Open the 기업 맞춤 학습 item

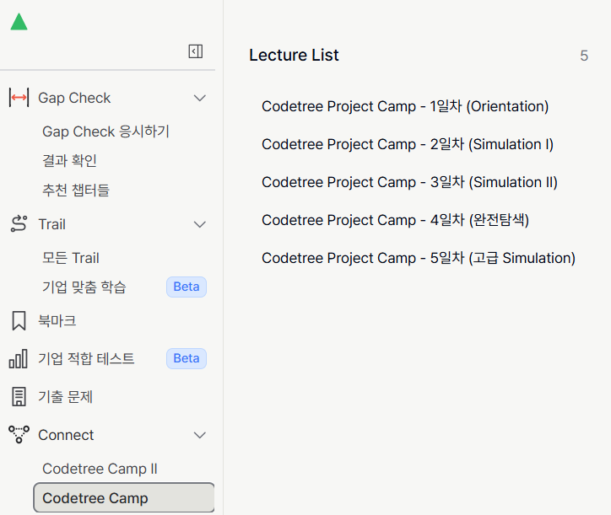(84, 287)
